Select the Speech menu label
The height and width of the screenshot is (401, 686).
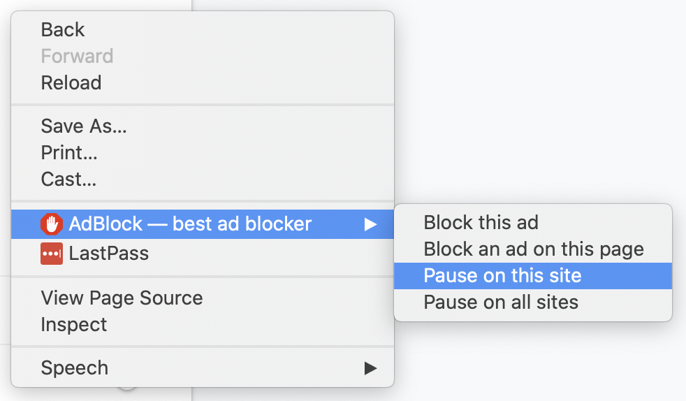coord(74,367)
